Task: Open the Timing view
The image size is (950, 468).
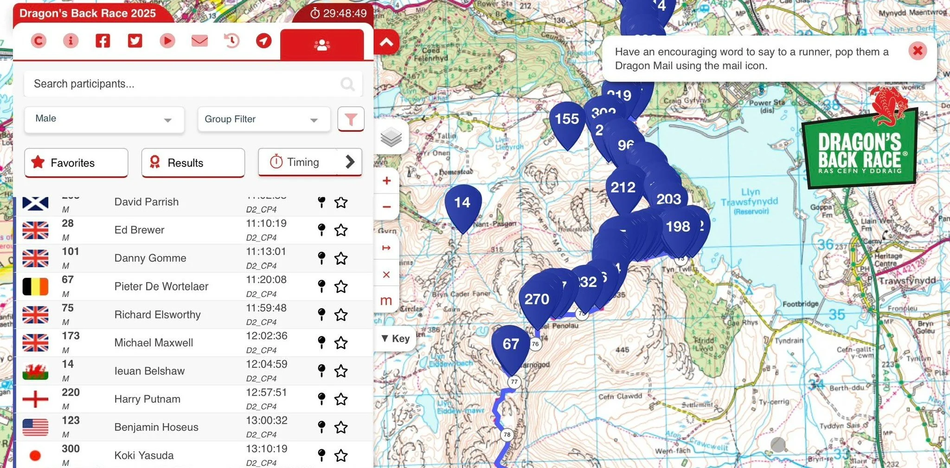Action: (x=298, y=162)
